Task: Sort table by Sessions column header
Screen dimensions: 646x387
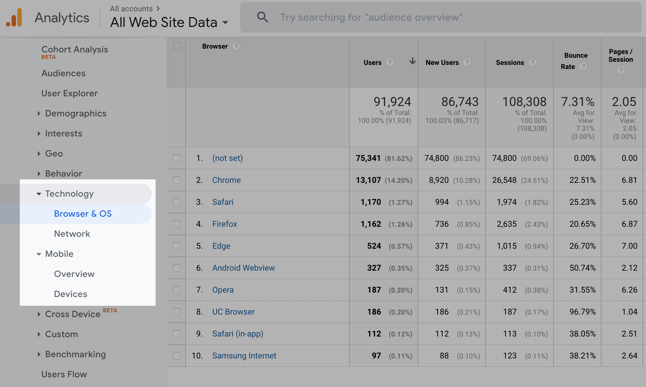Action: tap(510, 62)
